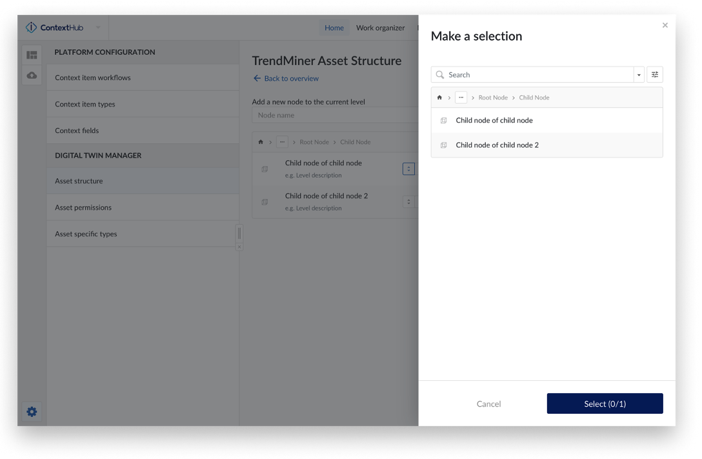Image resolution: width=702 pixels, height=459 pixels.
Task: Click the Search input field
Action: (x=536, y=75)
